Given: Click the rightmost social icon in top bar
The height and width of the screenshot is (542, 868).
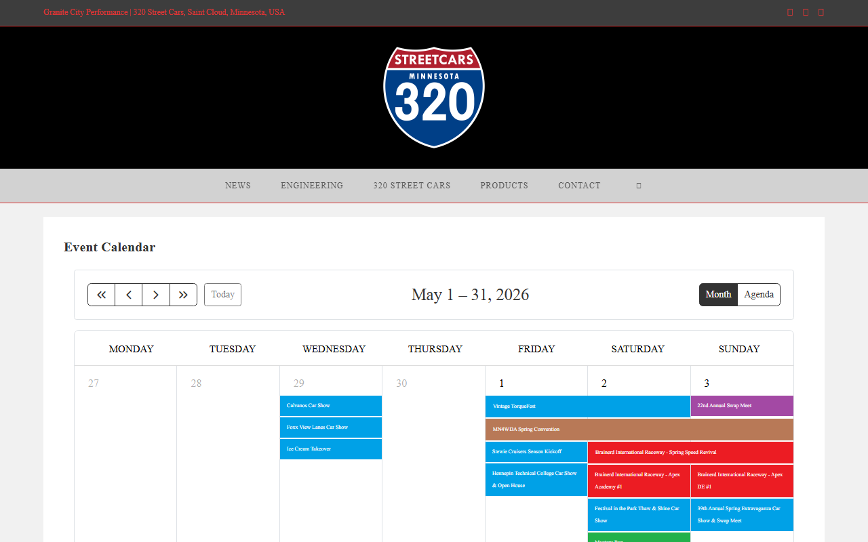Looking at the screenshot, I should coord(821,12).
